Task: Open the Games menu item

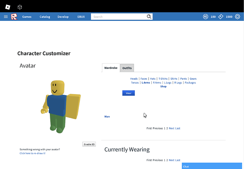Action: pos(27,17)
